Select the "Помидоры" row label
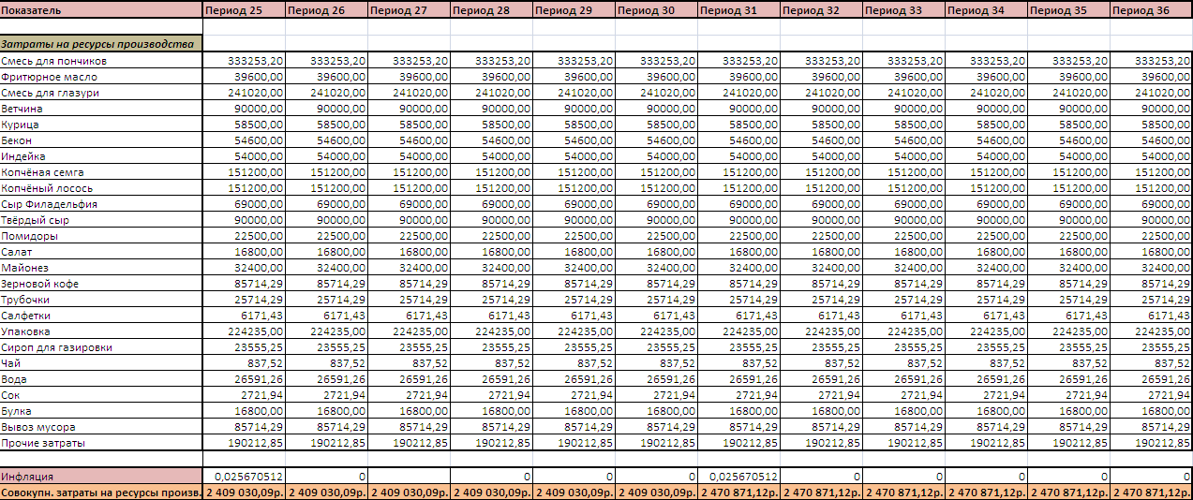Image resolution: width=1193 pixels, height=500 pixels. tap(101, 236)
